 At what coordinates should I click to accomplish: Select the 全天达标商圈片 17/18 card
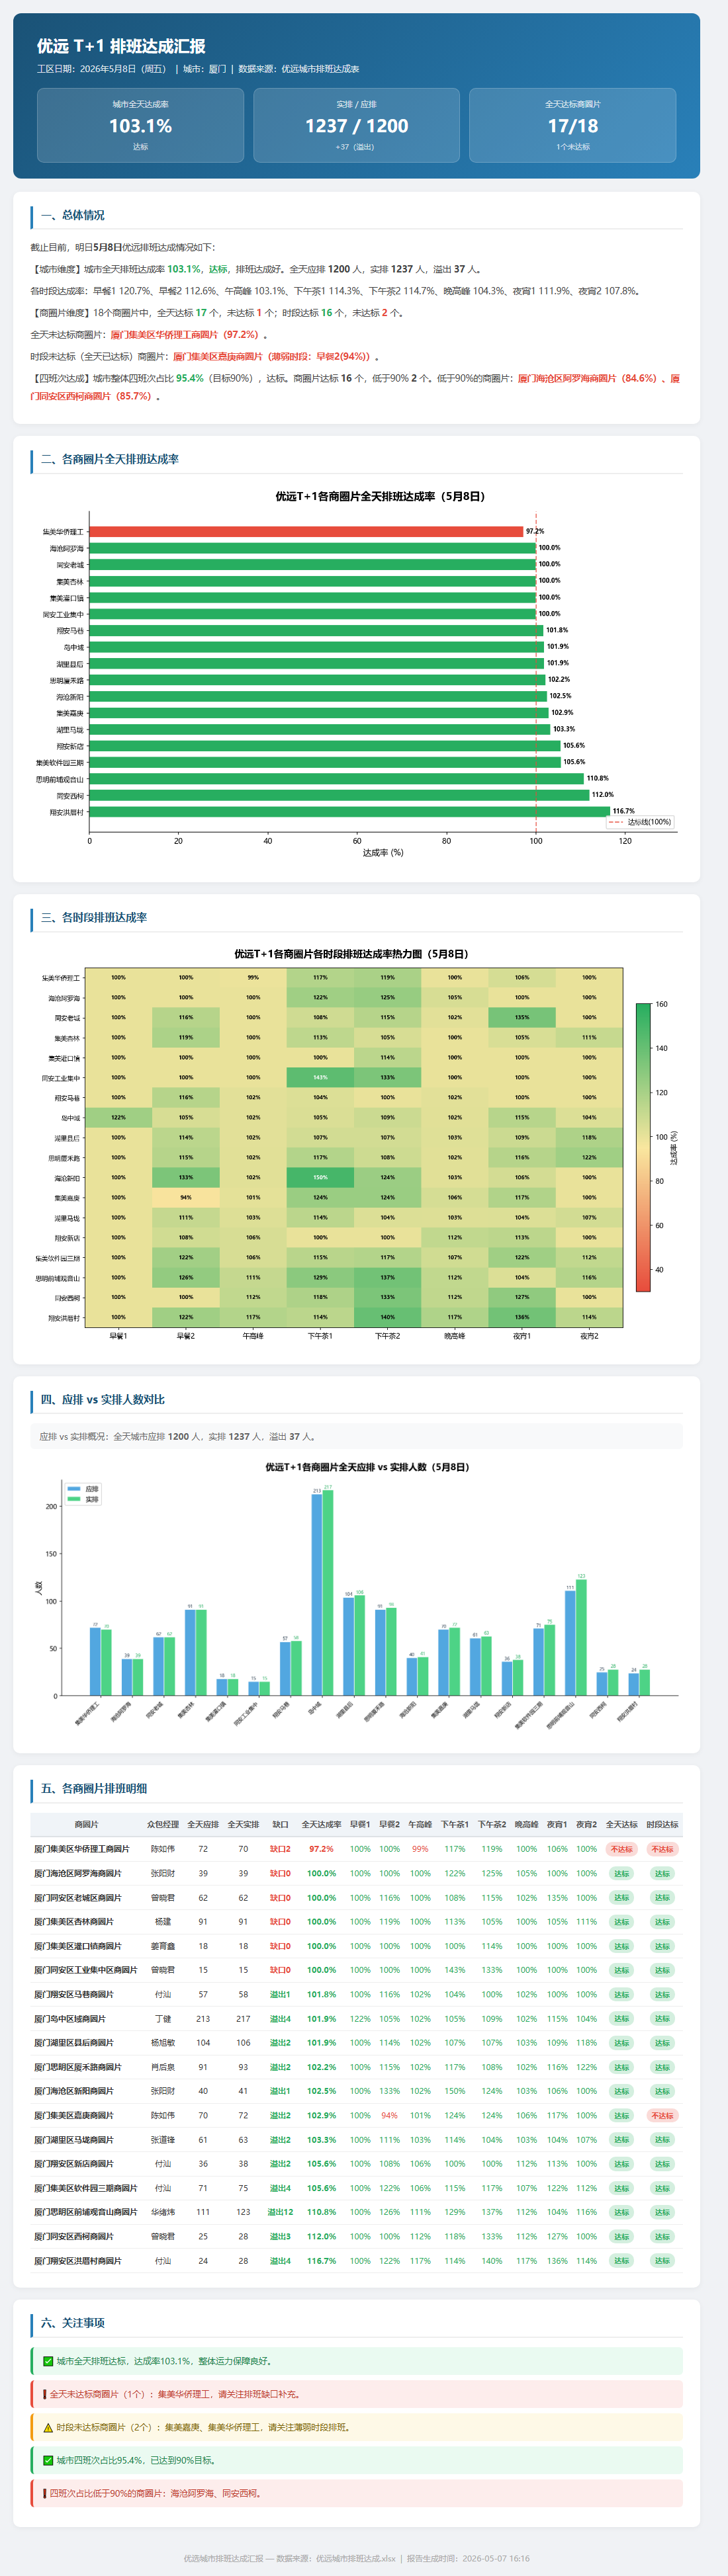pyautogui.click(x=572, y=125)
